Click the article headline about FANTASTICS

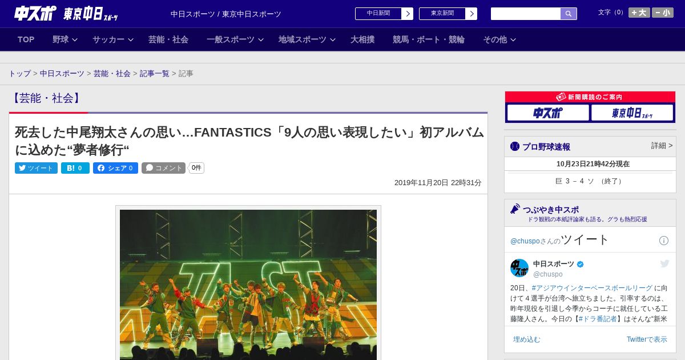249,141
